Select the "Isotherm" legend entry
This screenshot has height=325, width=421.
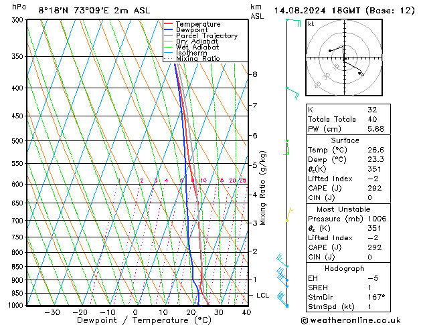click(x=191, y=53)
